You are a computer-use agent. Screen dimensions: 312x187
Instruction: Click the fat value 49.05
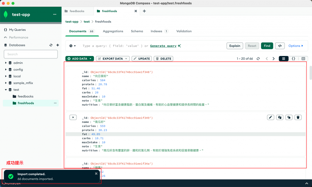[x=96, y=134]
